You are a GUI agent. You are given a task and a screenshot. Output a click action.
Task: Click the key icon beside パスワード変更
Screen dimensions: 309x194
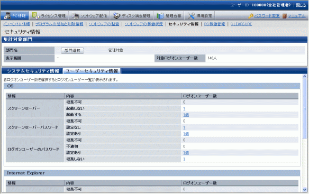(x=251, y=16)
